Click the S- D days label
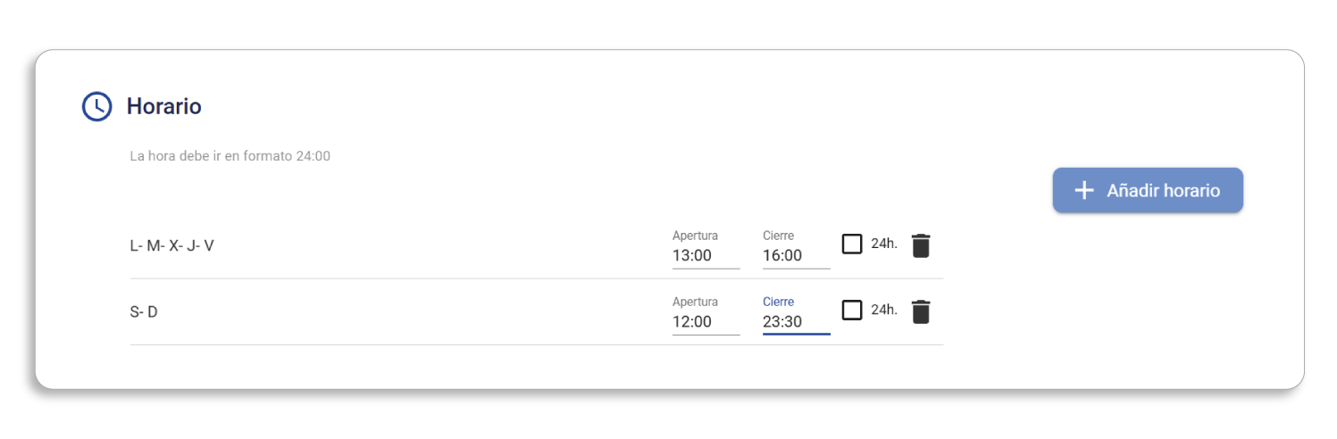Image resolution: width=1337 pixels, height=439 pixels. click(x=144, y=311)
